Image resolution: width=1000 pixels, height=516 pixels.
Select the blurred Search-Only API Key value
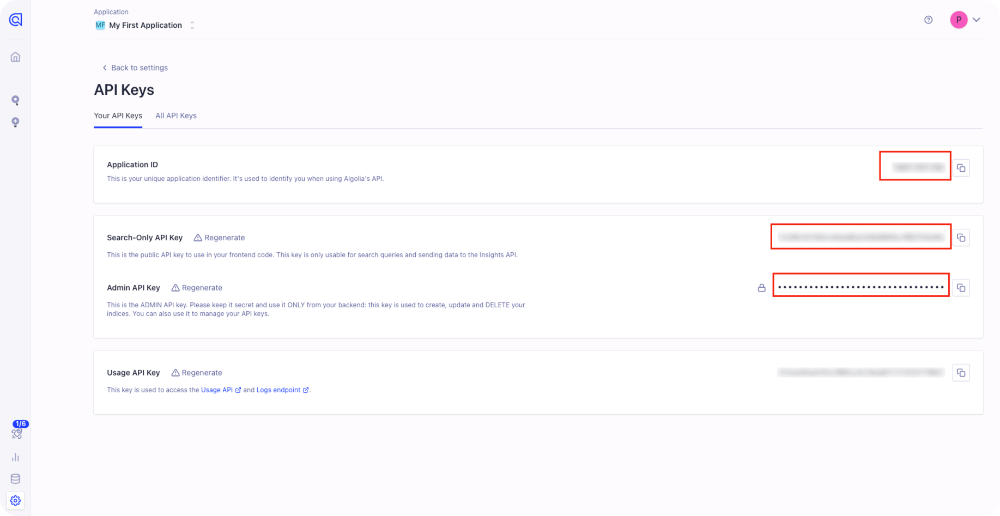(861, 237)
